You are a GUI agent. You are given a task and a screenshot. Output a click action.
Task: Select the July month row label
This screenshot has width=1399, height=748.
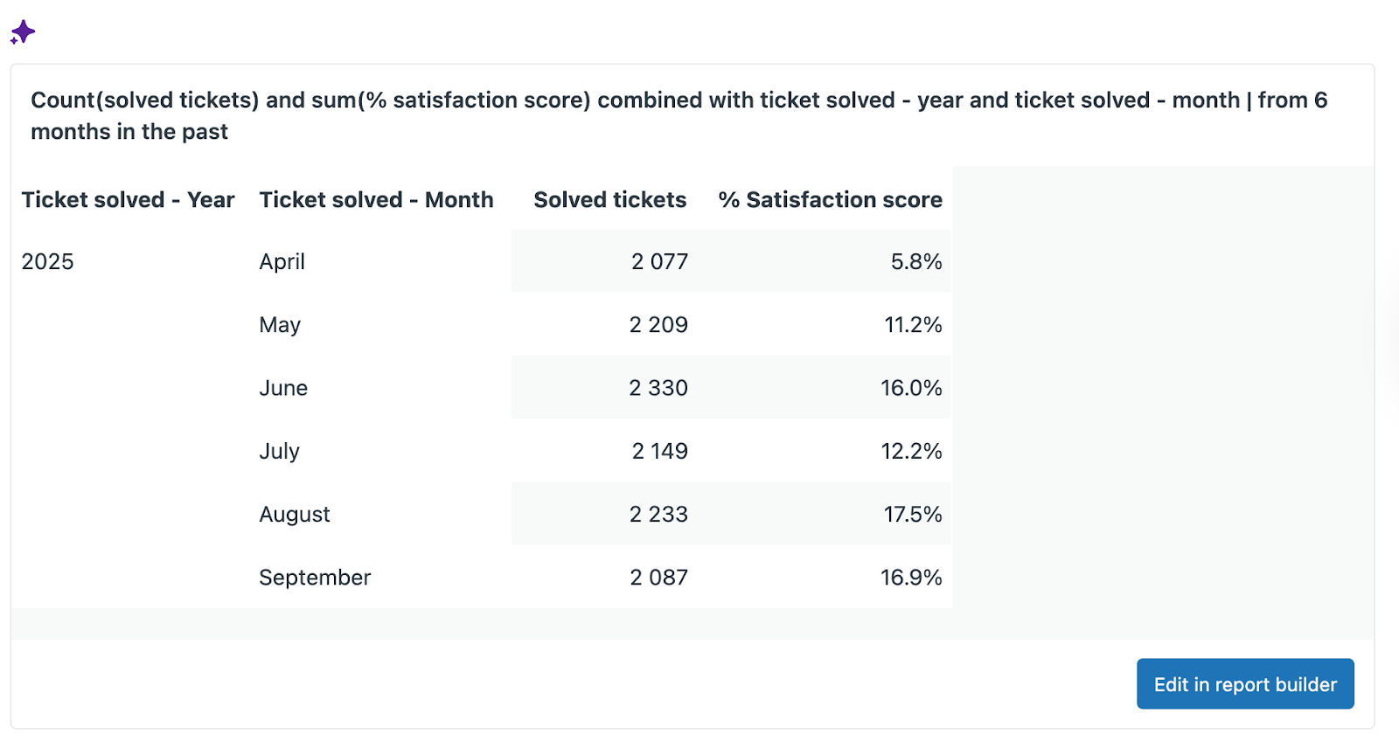click(280, 452)
